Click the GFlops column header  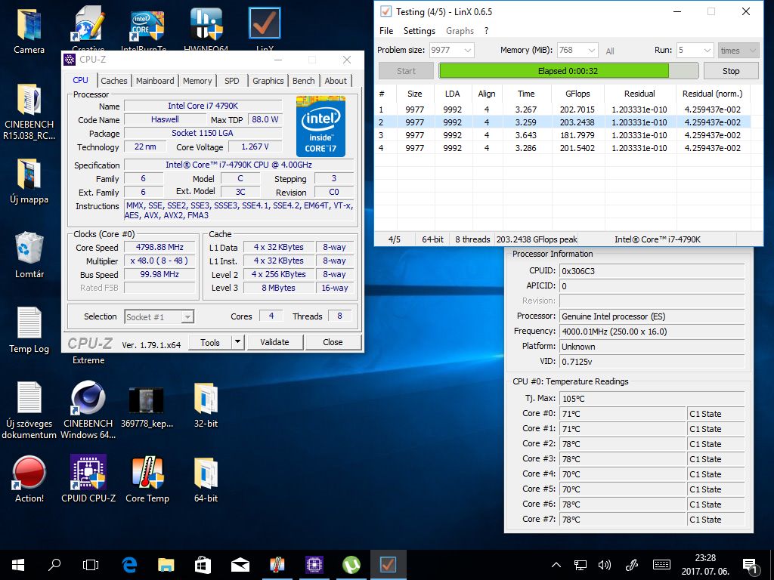click(x=577, y=94)
